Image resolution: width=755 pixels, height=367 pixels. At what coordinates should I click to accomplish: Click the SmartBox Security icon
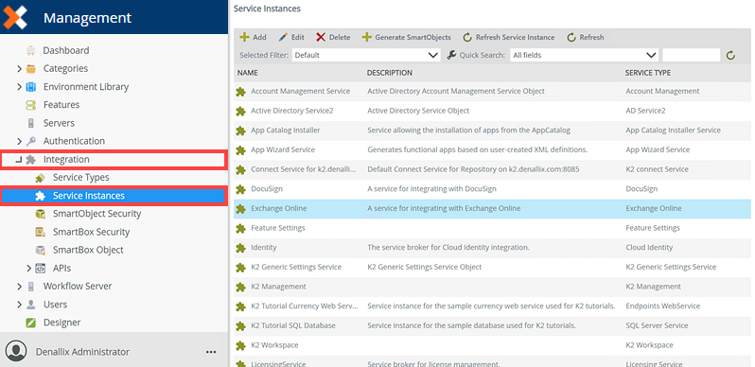click(x=41, y=232)
